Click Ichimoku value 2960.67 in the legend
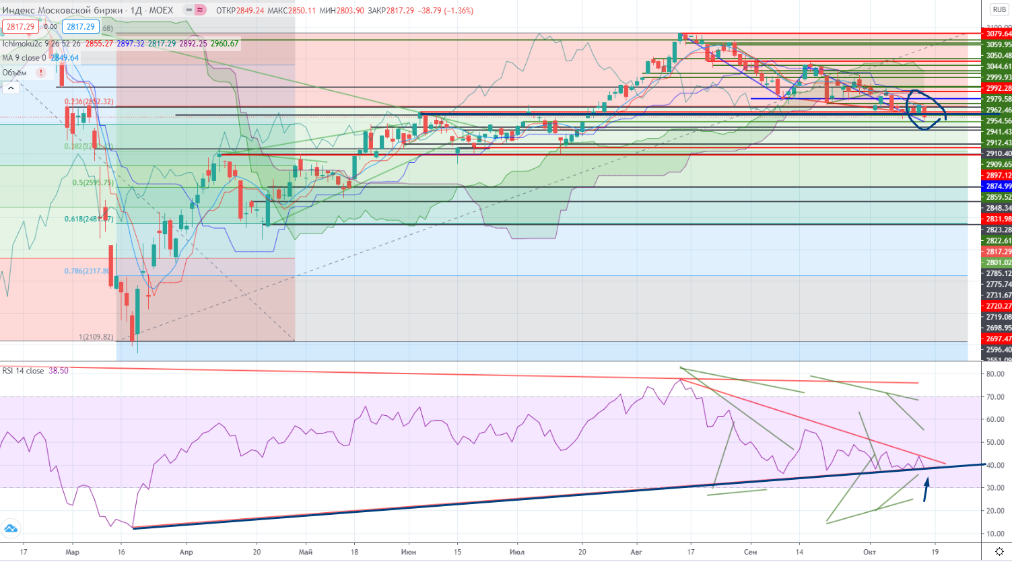Viewport: 1012px width, 566px height. [224, 44]
